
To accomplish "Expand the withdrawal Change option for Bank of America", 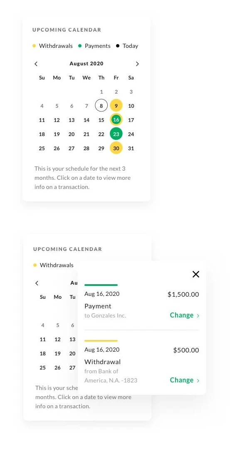I will pos(182,380).
